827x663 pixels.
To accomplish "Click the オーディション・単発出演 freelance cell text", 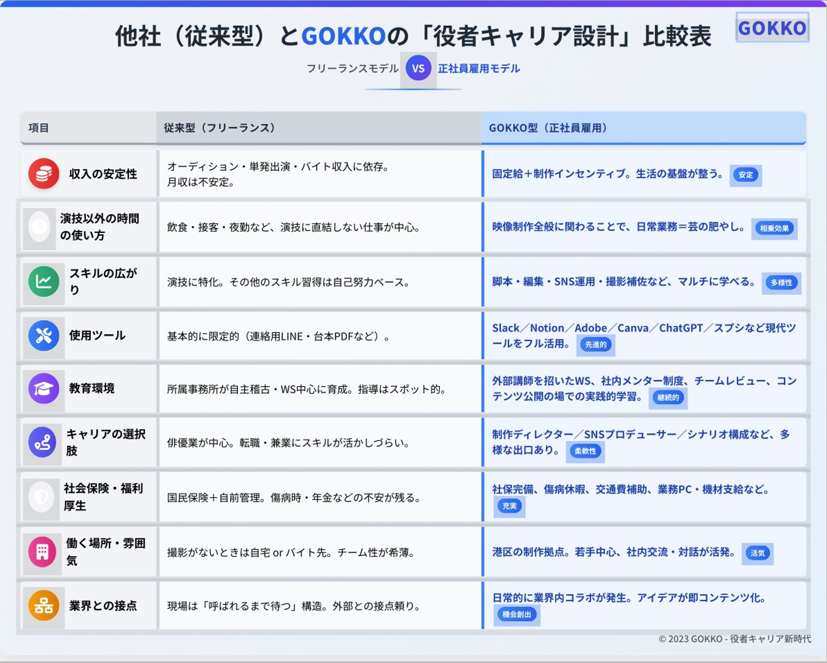I will [279, 174].
